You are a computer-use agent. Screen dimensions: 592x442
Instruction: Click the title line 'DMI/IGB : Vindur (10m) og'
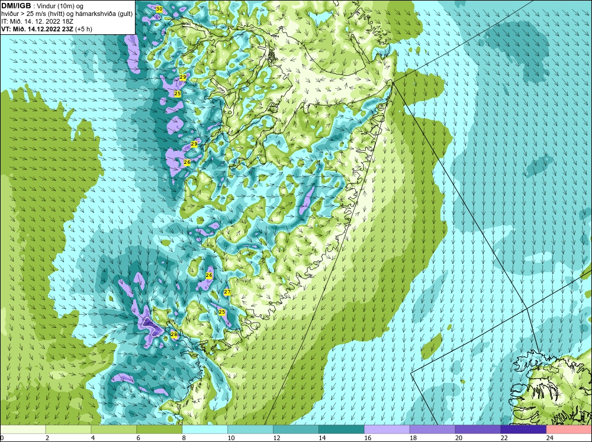point(43,6)
